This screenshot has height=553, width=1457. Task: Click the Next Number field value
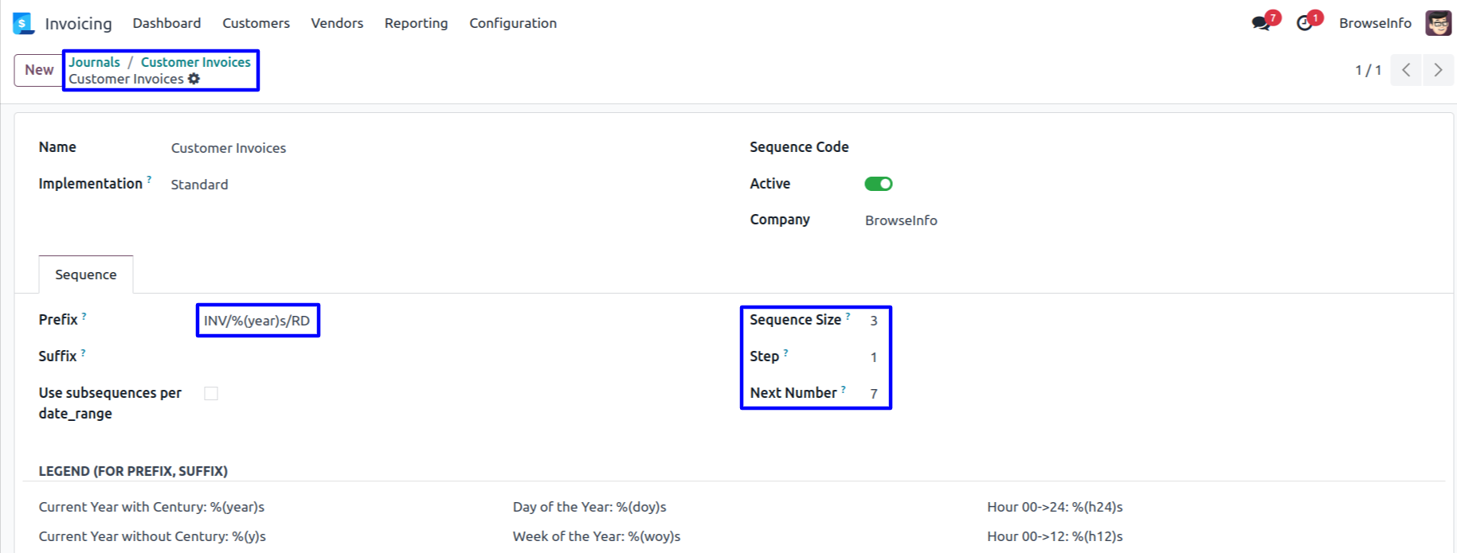[874, 394]
